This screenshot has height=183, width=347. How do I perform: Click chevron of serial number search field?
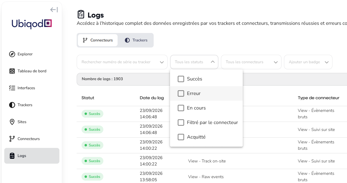(162, 62)
